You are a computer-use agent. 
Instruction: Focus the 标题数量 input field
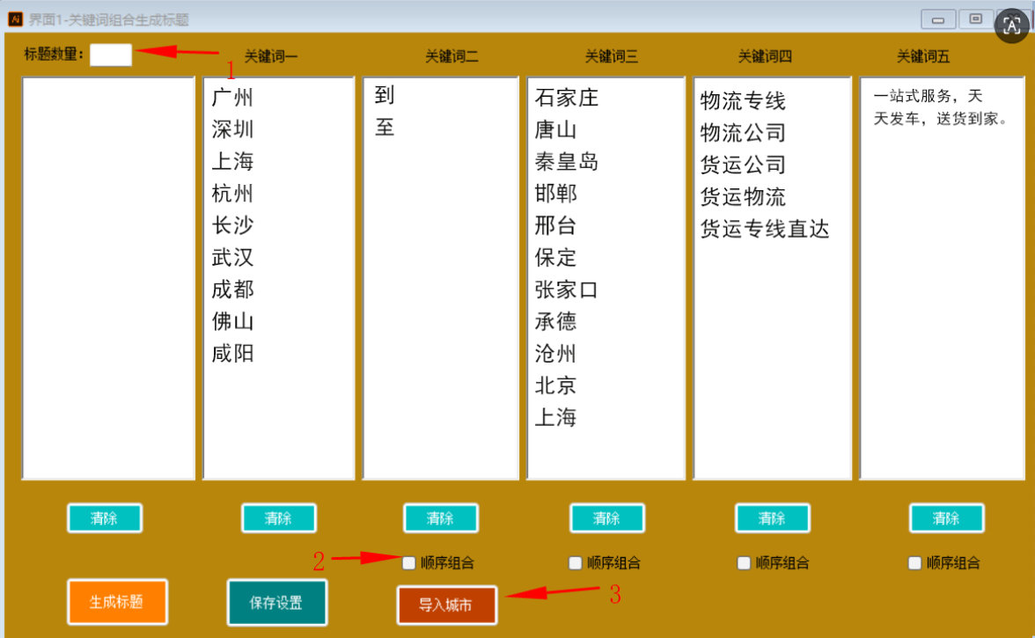111,55
